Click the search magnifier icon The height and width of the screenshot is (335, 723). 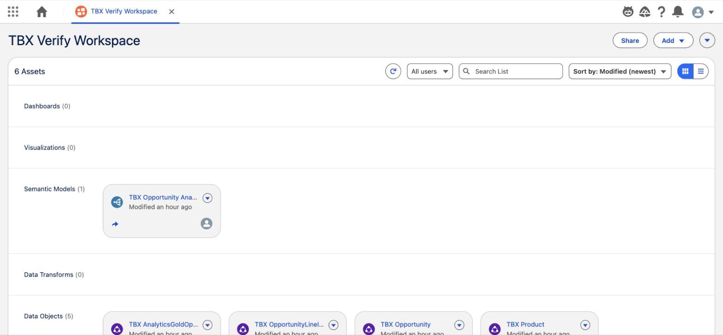(x=466, y=71)
